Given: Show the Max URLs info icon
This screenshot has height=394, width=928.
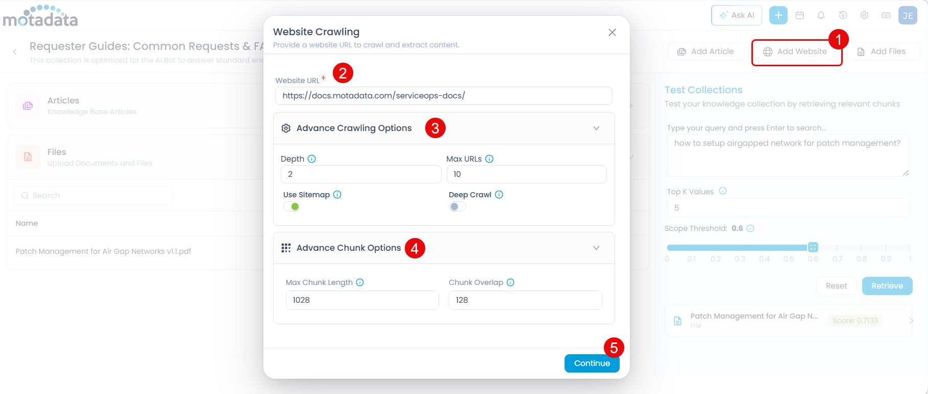Looking at the screenshot, I should [490, 159].
